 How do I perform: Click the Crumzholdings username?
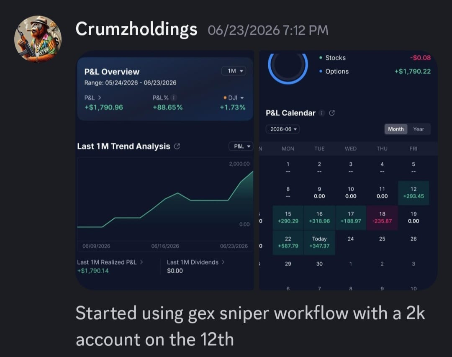(136, 29)
